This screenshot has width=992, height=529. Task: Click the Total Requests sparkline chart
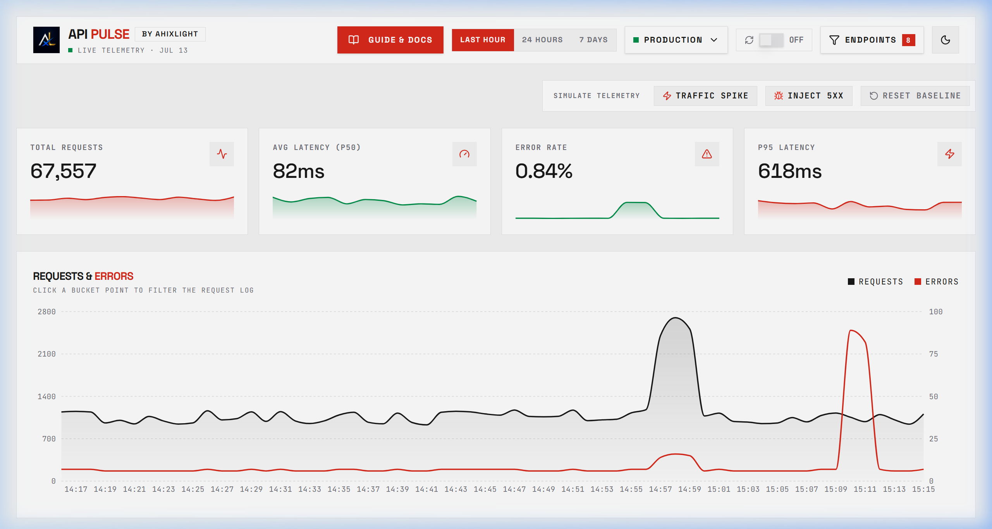pos(132,207)
